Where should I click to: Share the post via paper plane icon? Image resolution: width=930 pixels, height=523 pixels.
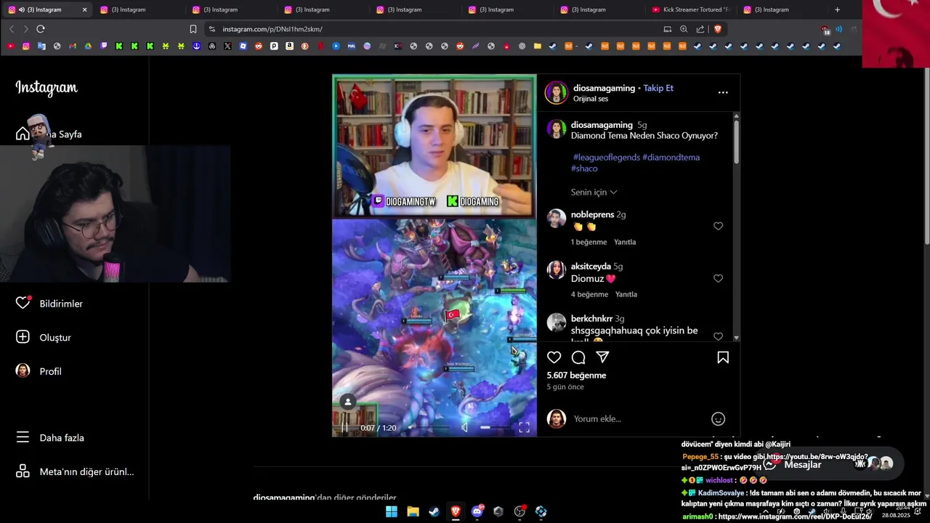pyautogui.click(x=602, y=357)
